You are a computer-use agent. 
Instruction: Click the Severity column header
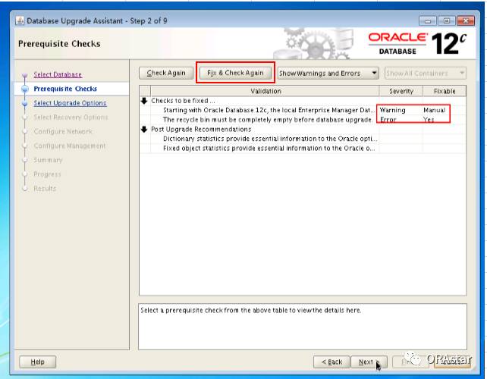click(x=401, y=91)
